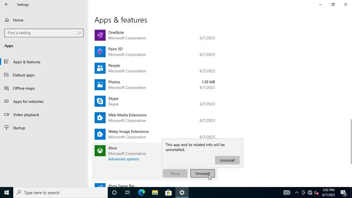This screenshot has height=198, width=352.
Task: Click the Video playback sidebar icon
Action: click(x=7, y=115)
